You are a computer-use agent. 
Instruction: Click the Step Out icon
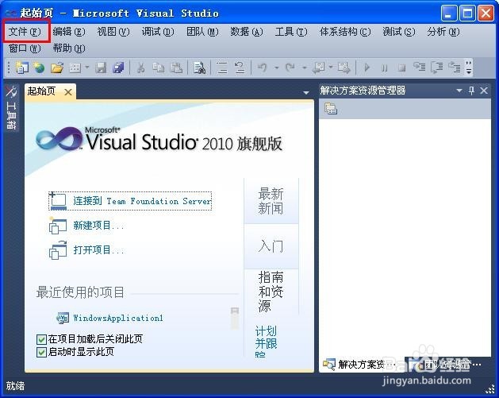[455, 68]
